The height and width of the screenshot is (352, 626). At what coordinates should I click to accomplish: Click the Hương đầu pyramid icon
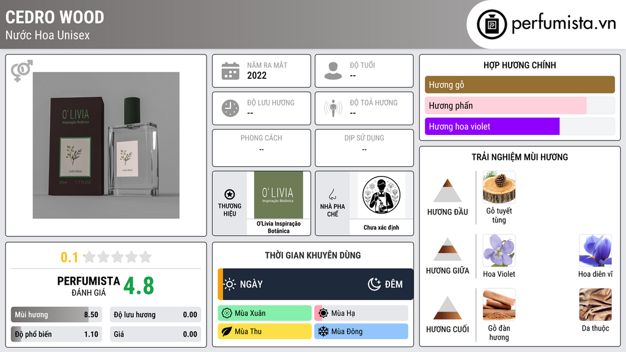pyautogui.click(x=447, y=191)
